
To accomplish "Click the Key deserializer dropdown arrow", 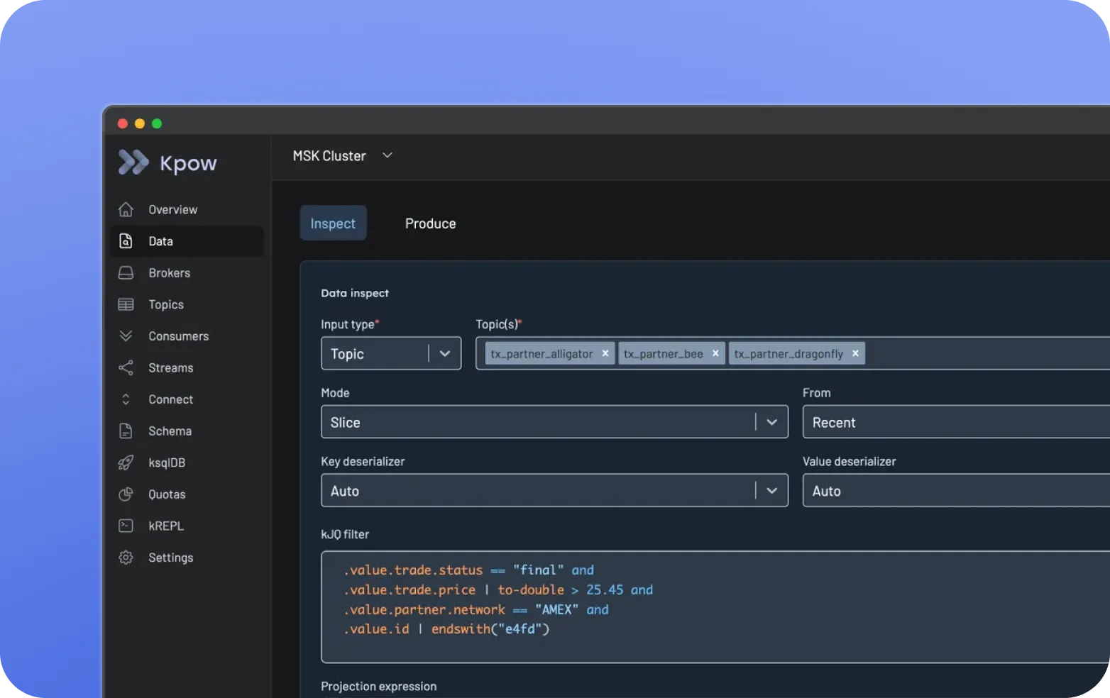I will click(x=772, y=490).
